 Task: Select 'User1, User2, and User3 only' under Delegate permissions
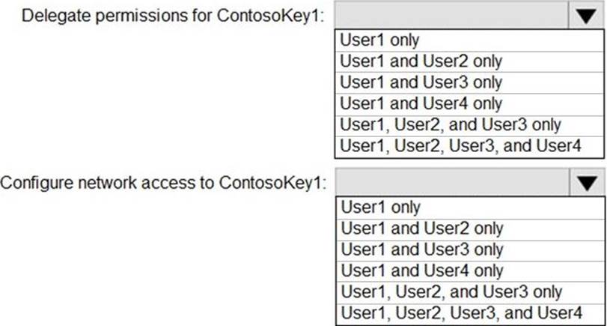coord(450,124)
